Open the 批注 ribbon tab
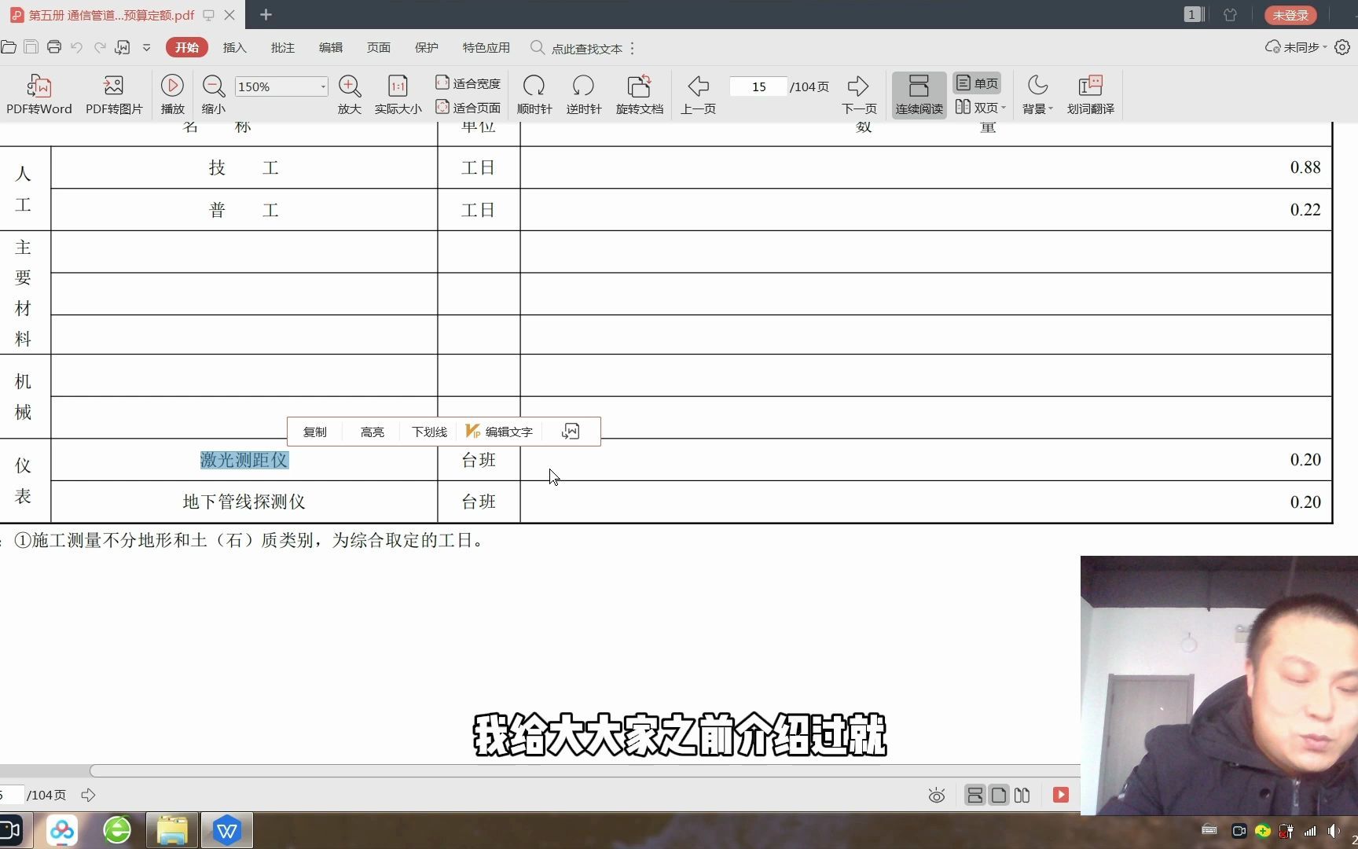Viewport: 1358px width, 849px height. pos(283,47)
